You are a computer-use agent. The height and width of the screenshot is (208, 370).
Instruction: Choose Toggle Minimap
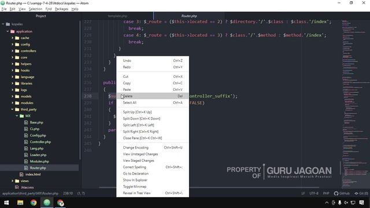(153, 187)
